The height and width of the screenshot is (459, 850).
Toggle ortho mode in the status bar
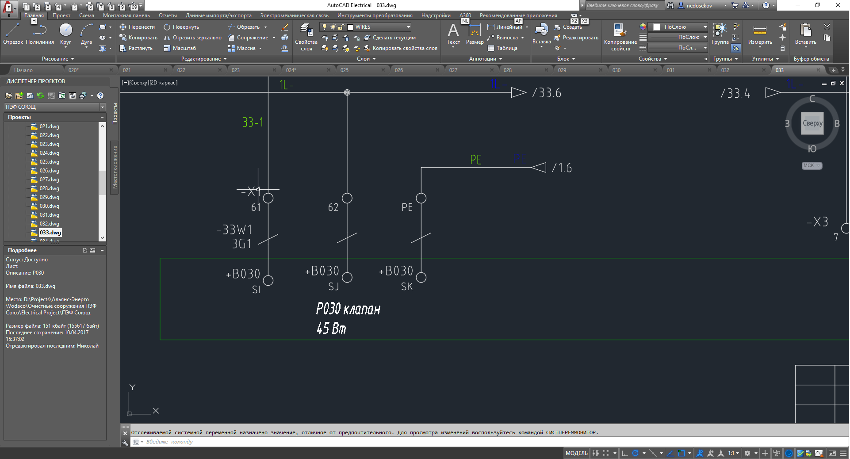(624, 453)
